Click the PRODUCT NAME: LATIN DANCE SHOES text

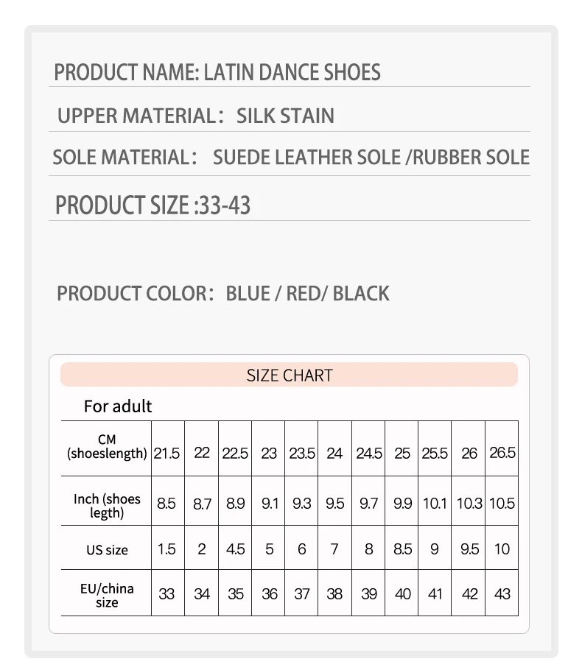click(x=217, y=72)
